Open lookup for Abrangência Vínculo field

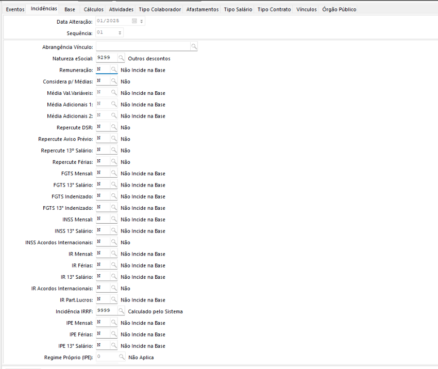pyautogui.click(x=194, y=46)
